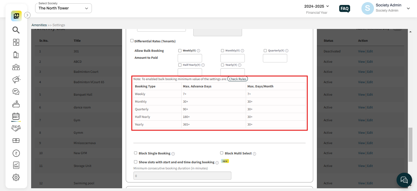Expand the 2024-2025 financial year dropdown
This screenshot has width=417, height=191.
tap(316, 6)
